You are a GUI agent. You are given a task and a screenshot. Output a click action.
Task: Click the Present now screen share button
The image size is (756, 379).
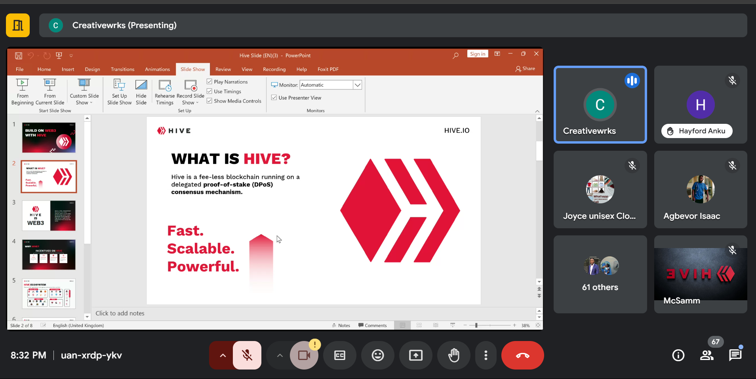(416, 355)
